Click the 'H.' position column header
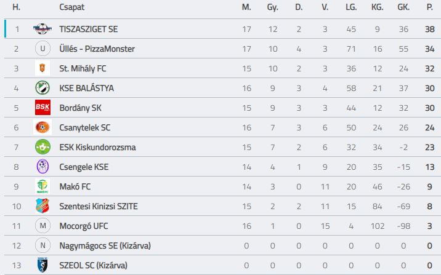The height and width of the screenshot is (275, 441). [x=16, y=7]
